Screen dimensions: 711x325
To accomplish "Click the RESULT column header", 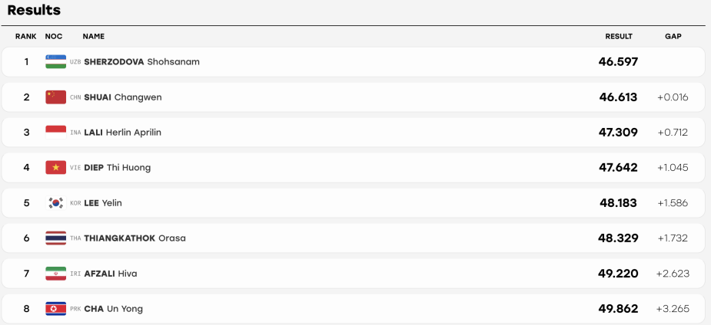I will pyautogui.click(x=619, y=37).
